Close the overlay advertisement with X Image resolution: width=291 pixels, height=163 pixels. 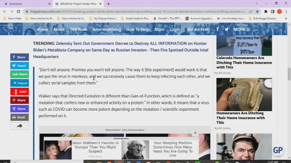click(x=195, y=133)
